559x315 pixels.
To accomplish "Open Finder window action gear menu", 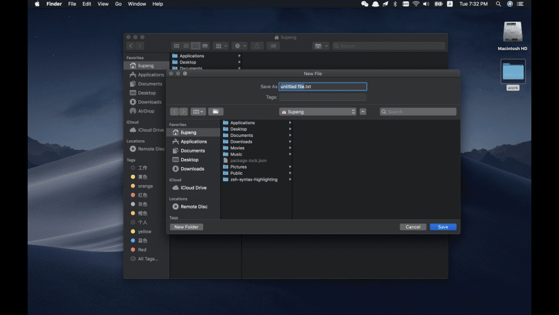I will (x=240, y=46).
